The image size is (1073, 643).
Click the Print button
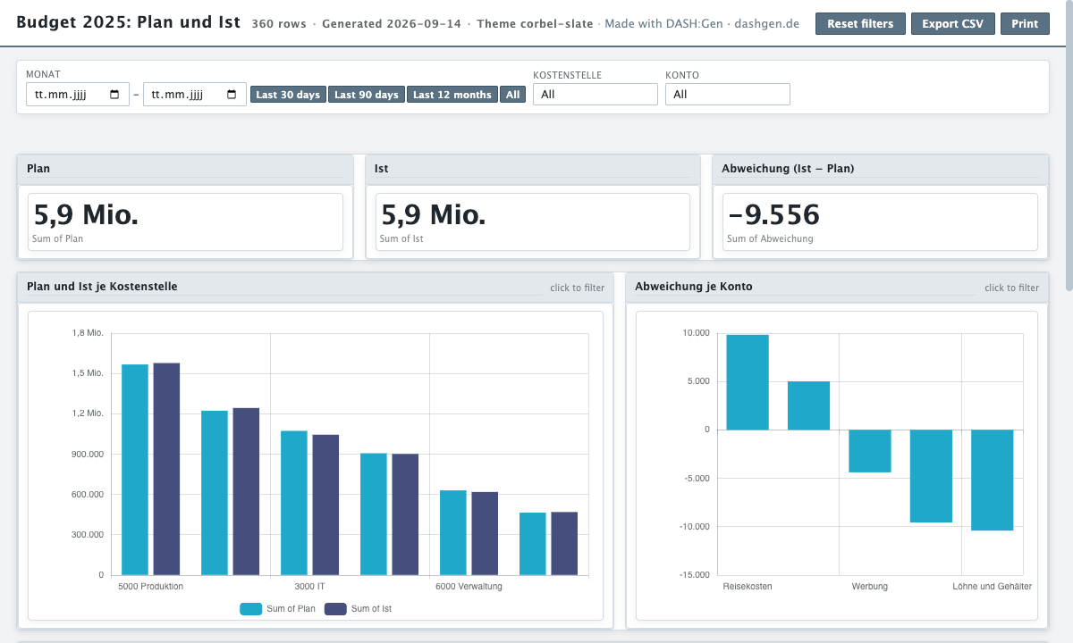pyautogui.click(x=1025, y=24)
